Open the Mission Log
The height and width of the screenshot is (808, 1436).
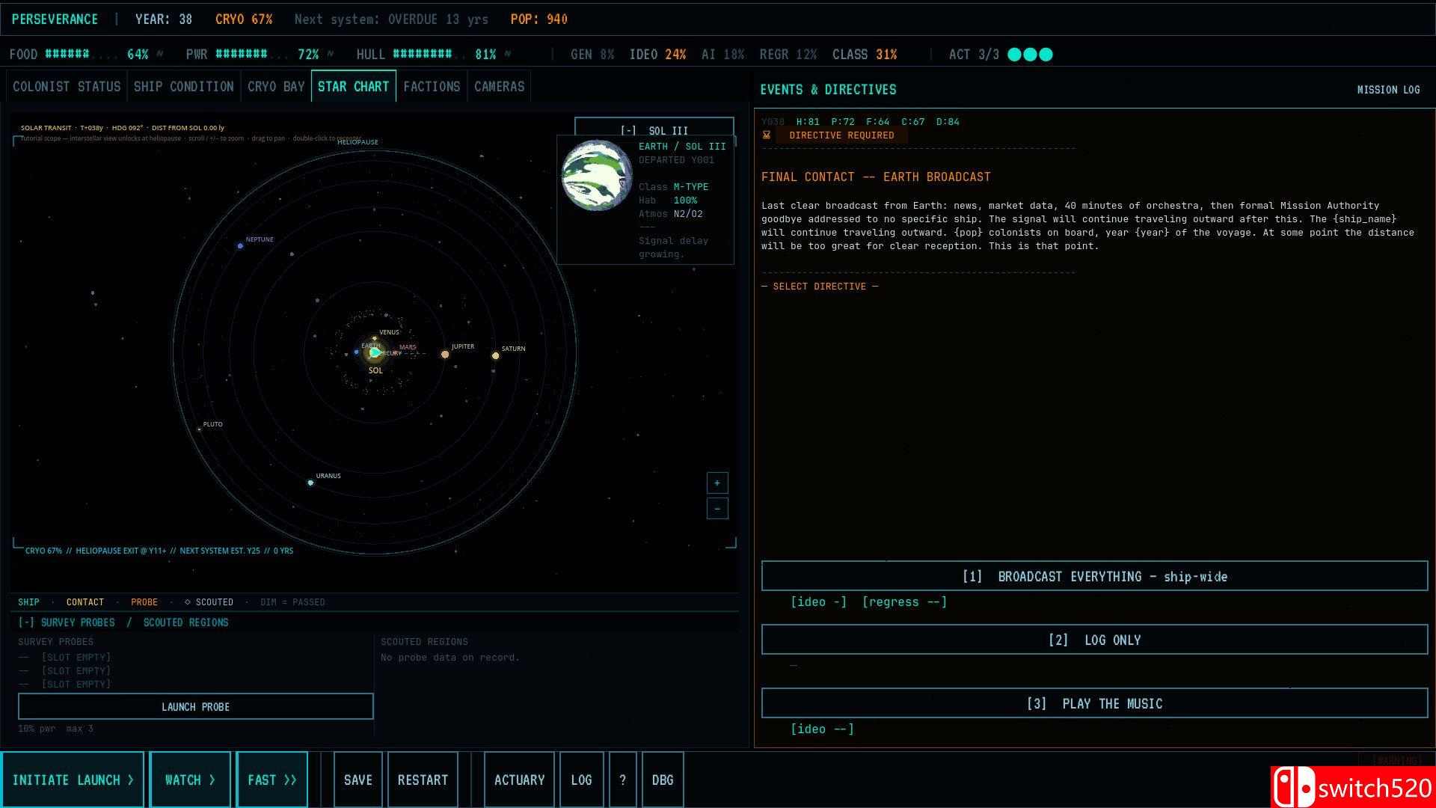[1388, 90]
